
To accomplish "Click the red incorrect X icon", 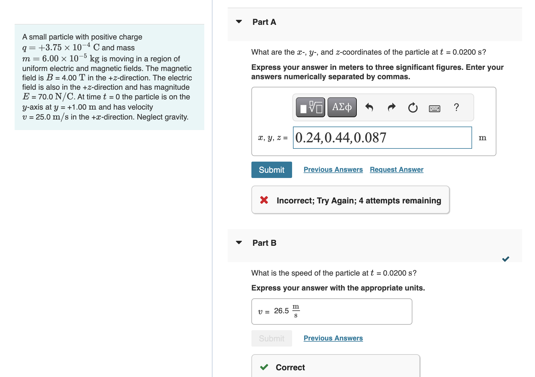I will click(264, 200).
